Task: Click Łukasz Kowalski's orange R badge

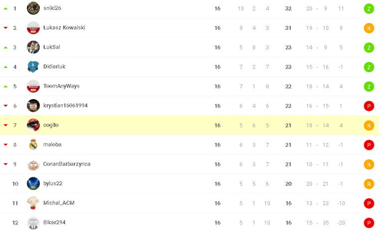Action: pyautogui.click(x=369, y=28)
